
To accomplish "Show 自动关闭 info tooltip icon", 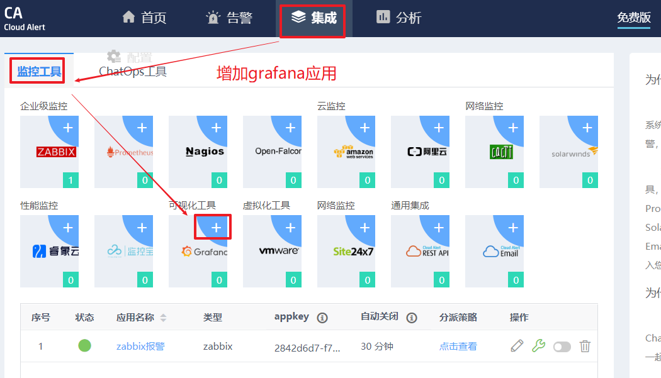I will click(x=412, y=318).
